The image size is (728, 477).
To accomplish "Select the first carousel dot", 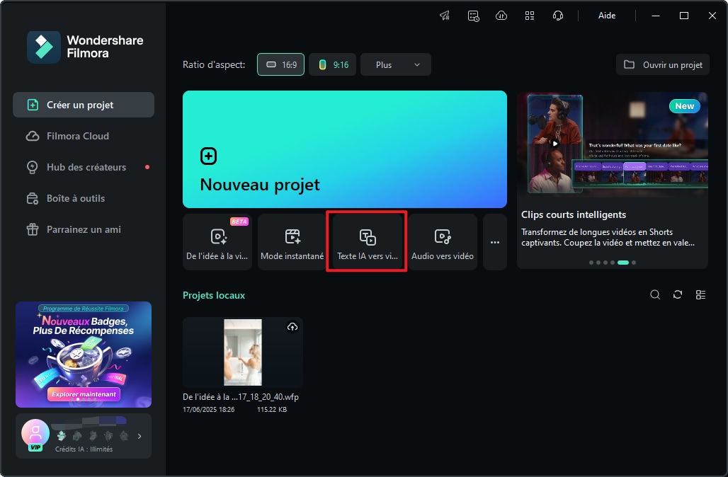I will point(591,263).
